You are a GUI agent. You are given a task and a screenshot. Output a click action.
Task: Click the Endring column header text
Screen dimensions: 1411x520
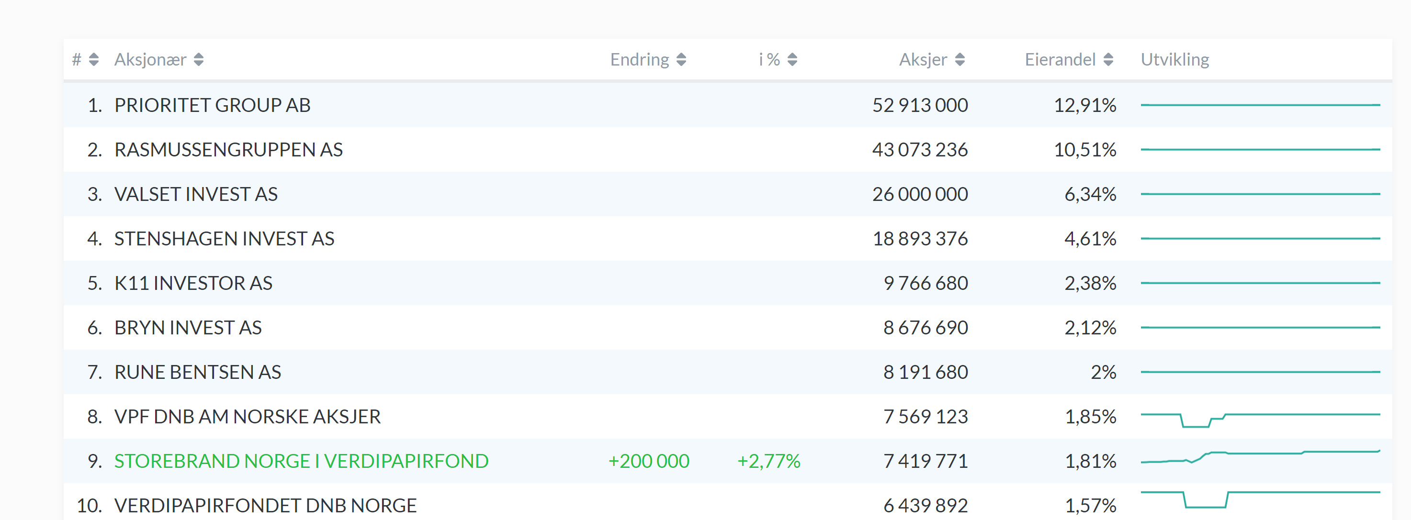point(639,59)
